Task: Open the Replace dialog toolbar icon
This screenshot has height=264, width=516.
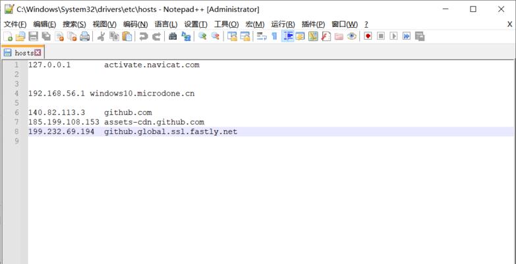Action: coord(186,36)
